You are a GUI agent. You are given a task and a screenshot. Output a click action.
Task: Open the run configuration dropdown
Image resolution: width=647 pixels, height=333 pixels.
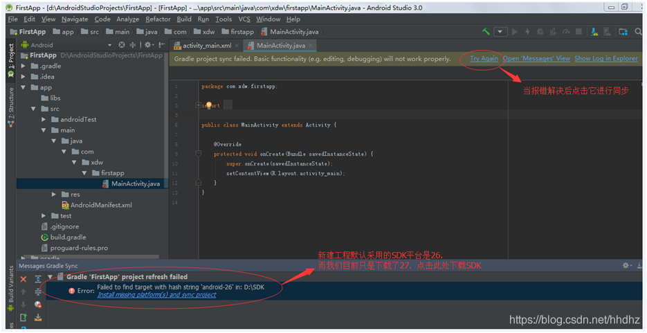point(500,32)
